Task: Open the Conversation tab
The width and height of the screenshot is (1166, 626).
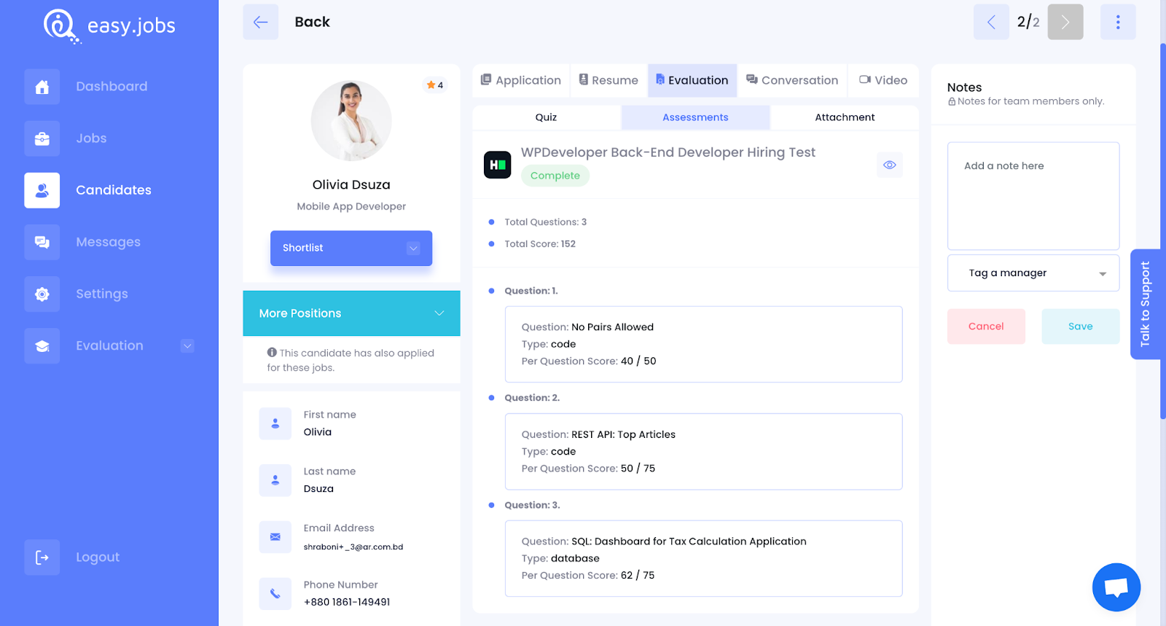Action: pos(792,80)
